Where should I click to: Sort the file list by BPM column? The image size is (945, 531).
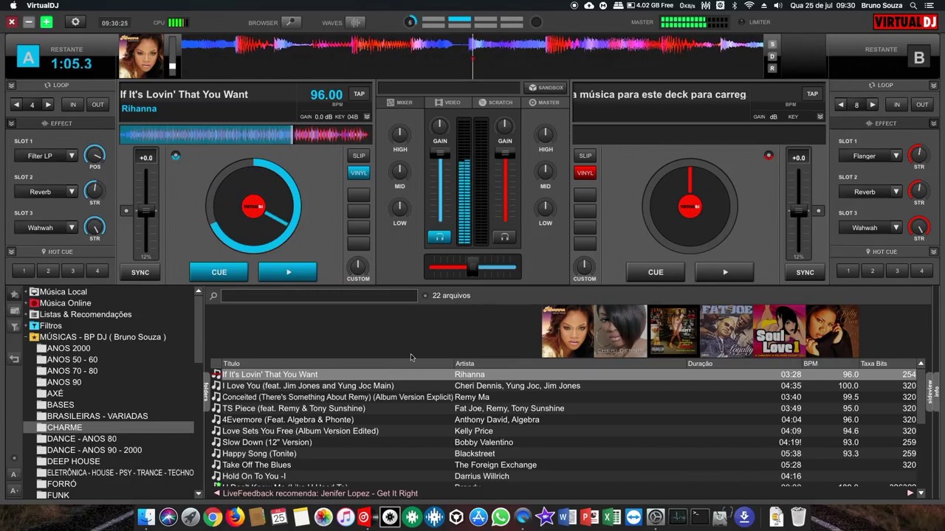click(811, 364)
